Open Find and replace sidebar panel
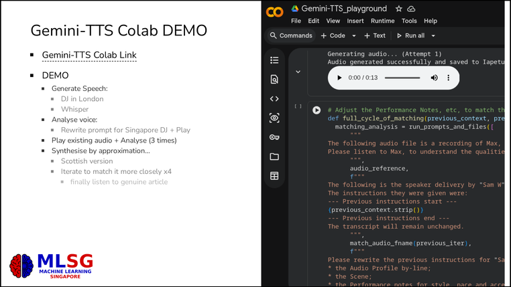This screenshot has width=511, height=287. 274,80
